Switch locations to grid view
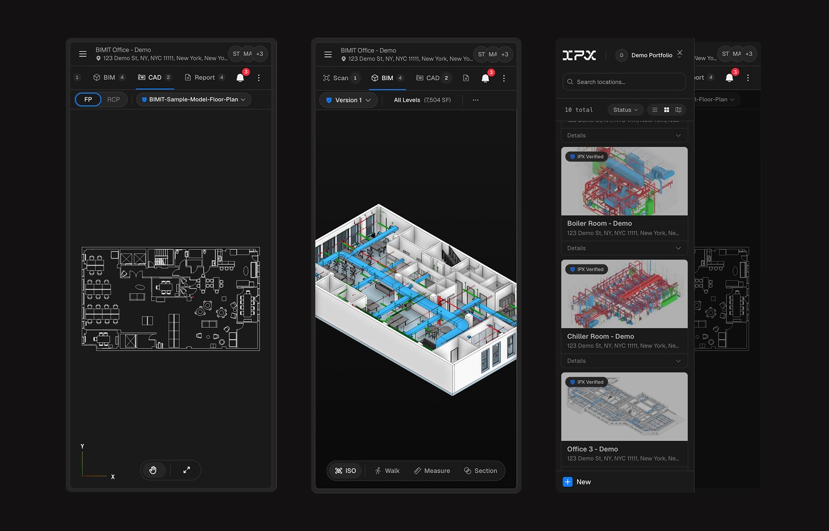The height and width of the screenshot is (531, 829). pos(667,110)
